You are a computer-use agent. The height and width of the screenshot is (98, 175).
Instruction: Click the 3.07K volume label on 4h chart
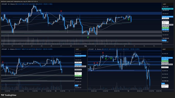click(164, 41)
